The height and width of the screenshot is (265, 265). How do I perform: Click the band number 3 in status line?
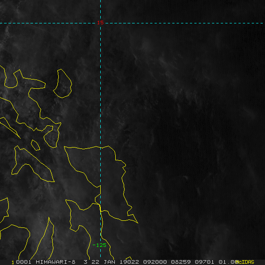click(86, 262)
